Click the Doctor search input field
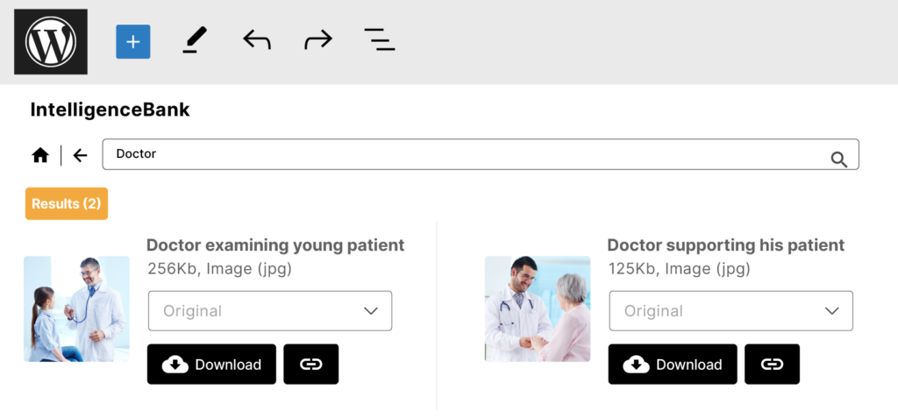This screenshot has width=898, height=418. tap(465, 154)
